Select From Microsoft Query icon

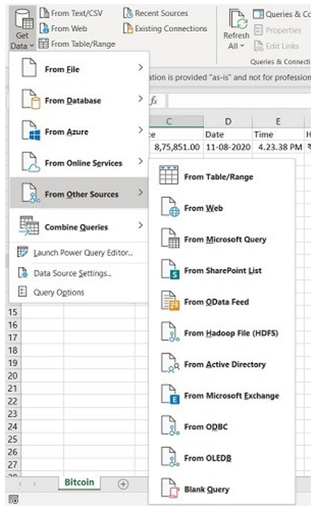170,239
